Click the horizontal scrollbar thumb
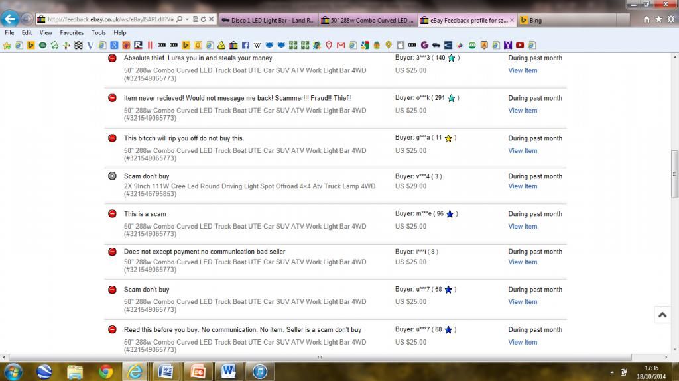679x381 pixels. 320,357
